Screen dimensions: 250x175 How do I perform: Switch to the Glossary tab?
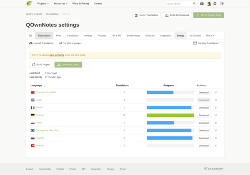pos(150,36)
